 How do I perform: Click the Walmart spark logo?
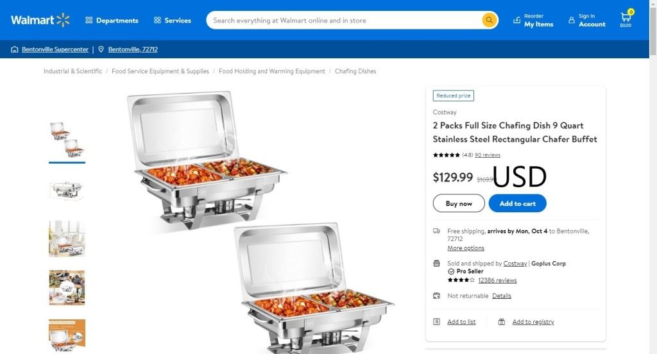tap(62, 20)
